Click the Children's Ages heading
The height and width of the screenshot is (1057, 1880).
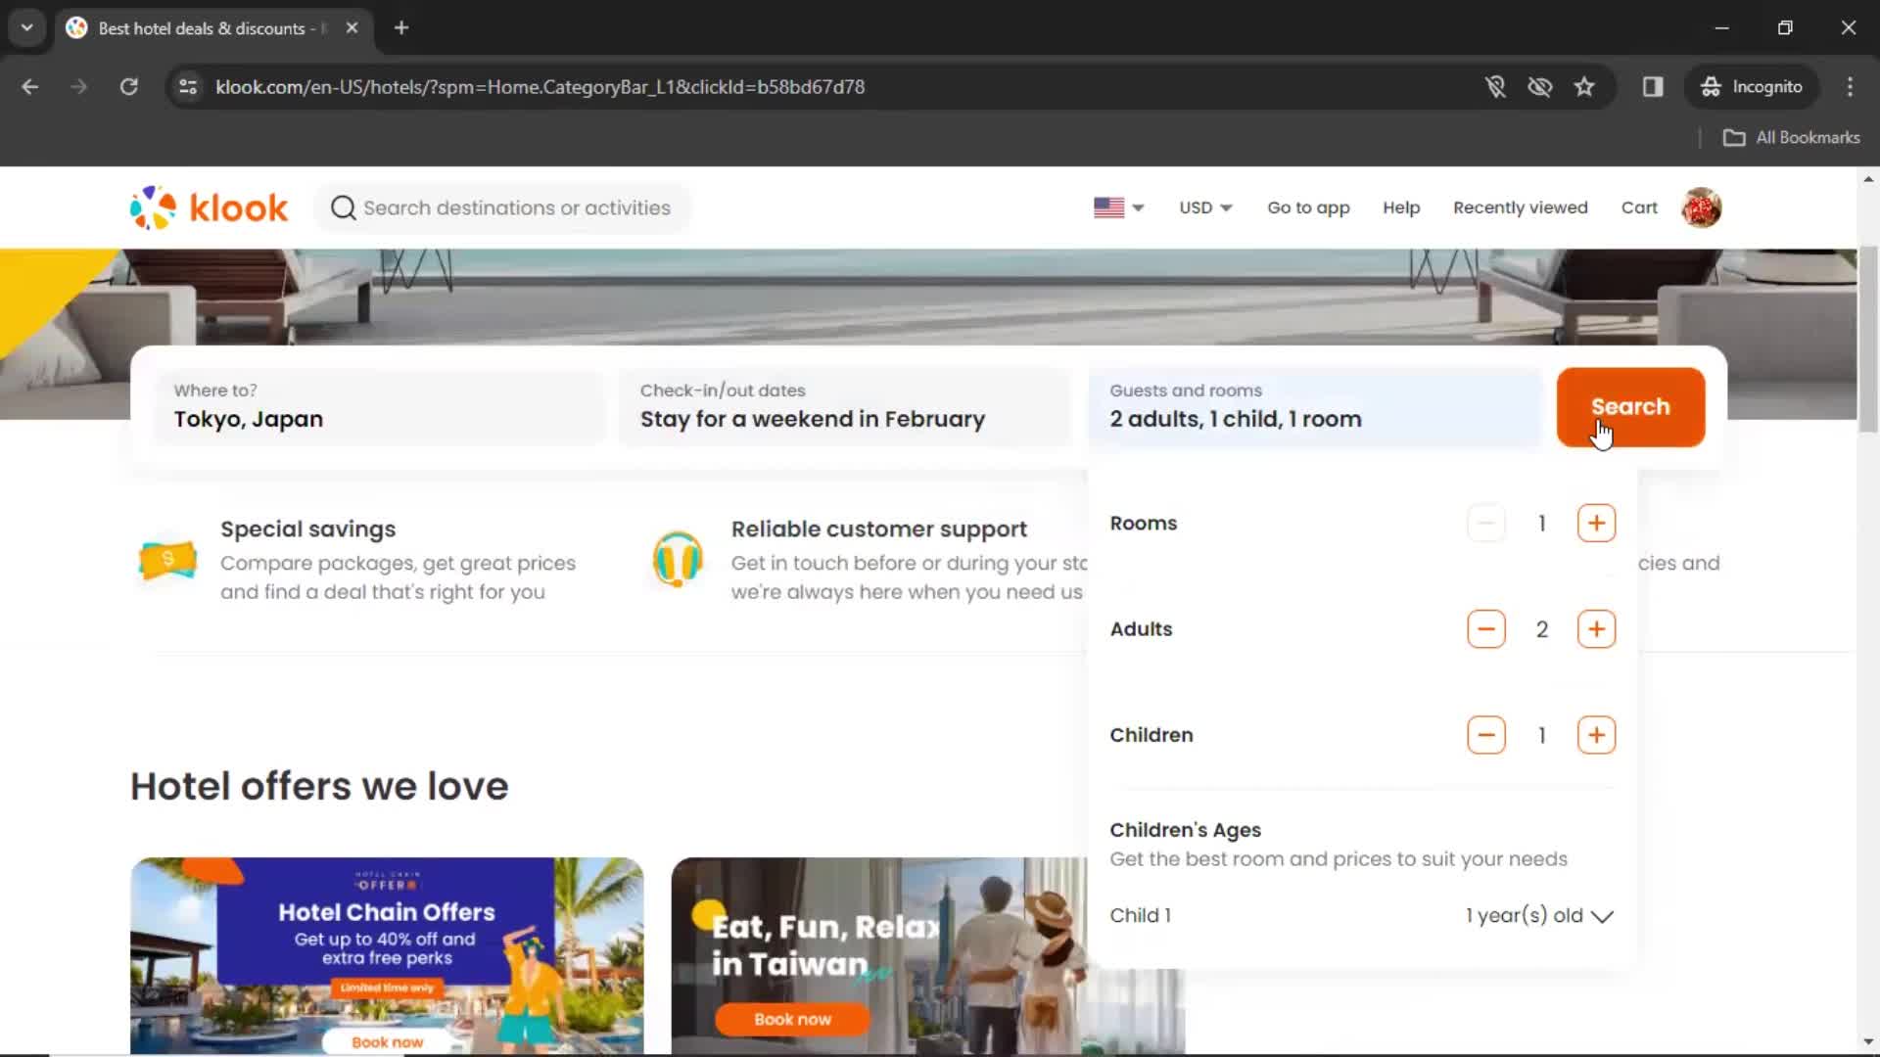pos(1185,830)
